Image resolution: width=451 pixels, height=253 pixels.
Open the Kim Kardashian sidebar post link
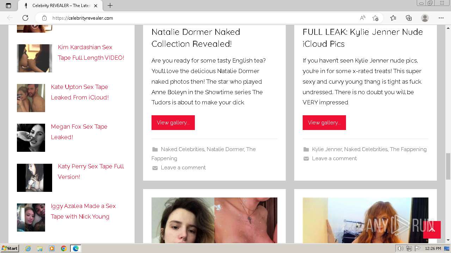tap(91, 52)
